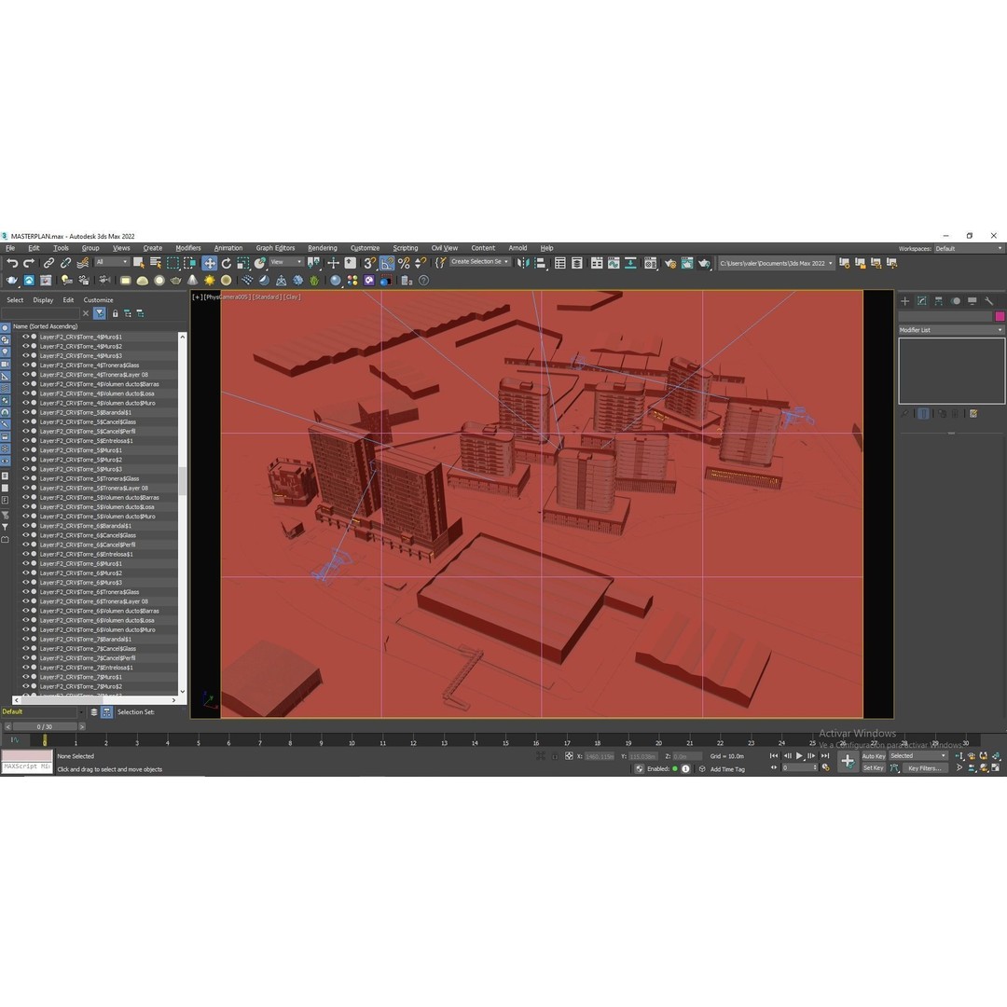The height and width of the screenshot is (1007, 1007).
Task: Click the Redo arrow icon
Action: tap(29, 263)
